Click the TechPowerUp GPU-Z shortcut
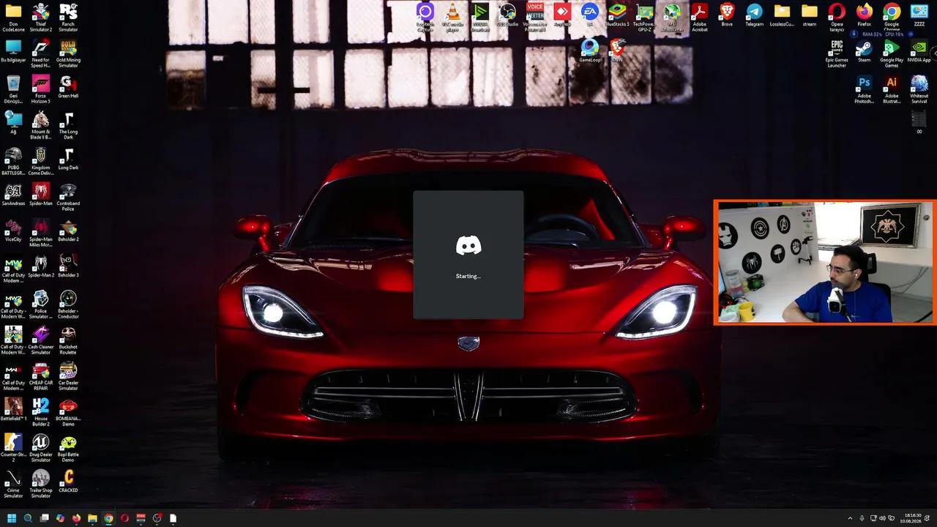Image resolution: width=937 pixels, height=527 pixels. click(x=644, y=18)
